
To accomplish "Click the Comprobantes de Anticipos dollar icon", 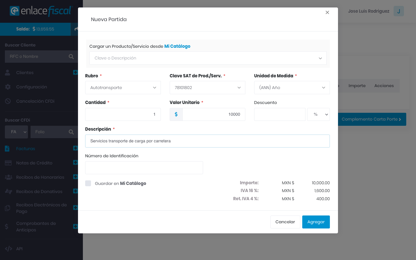I will tap(7, 227).
